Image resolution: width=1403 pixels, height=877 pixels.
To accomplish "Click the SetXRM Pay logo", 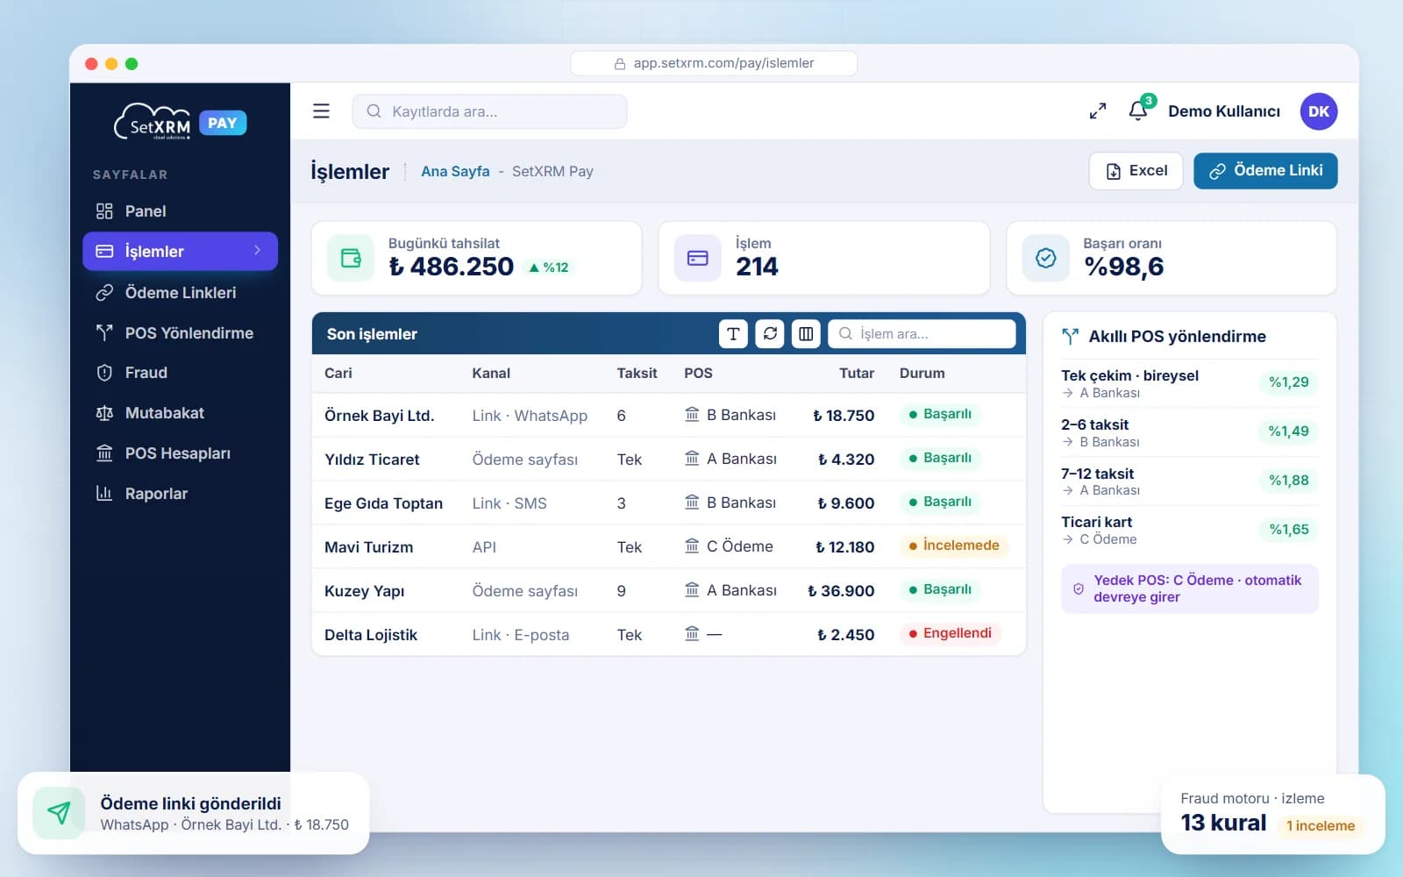I will (180, 123).
